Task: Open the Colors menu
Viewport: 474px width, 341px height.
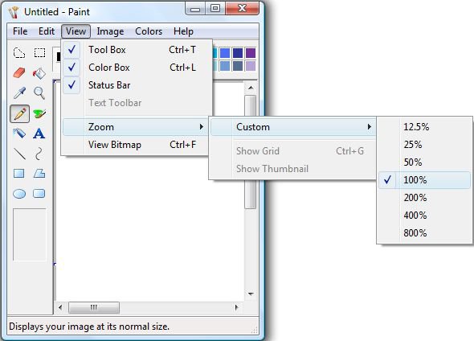Action: [149, 31]
